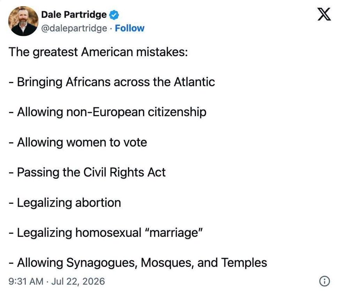Click the Jul 22, 2026 date text
Screen dimensions: 339x293
[78, 281]
